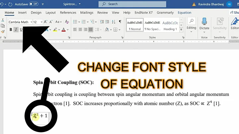This screenshot has height=134, width=239.
Task: Open the Insert tab
Action: click(22, 13)
